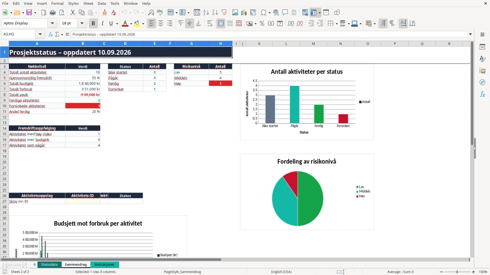Click Sort Ascending icon
Viewport: 490px width, 275px height.
(206, 13)
